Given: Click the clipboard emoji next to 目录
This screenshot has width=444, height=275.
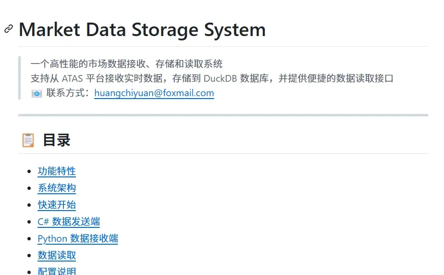Looking at the screenshot, I should coord(28,140).
